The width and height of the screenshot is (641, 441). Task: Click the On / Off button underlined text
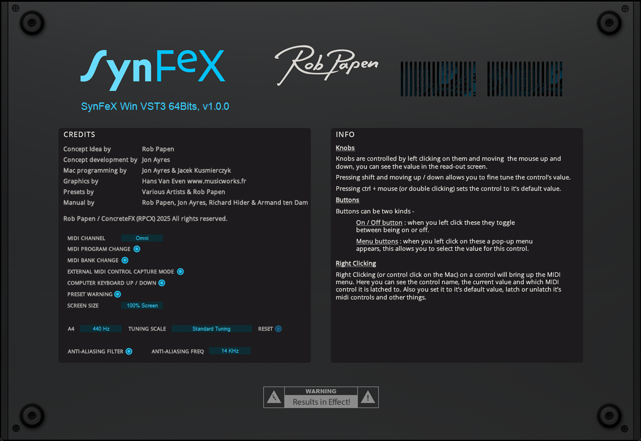(379, 222)
